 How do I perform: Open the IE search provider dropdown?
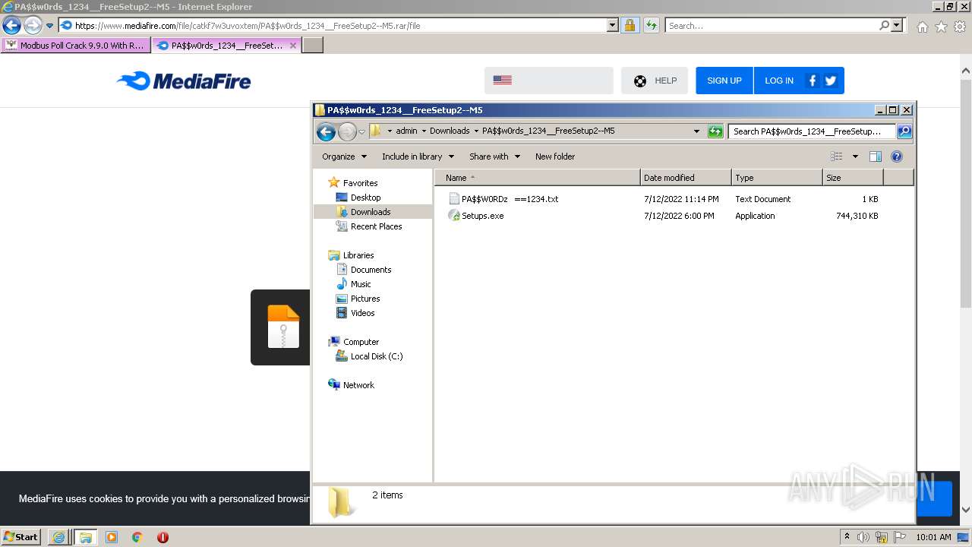[898, 25]
